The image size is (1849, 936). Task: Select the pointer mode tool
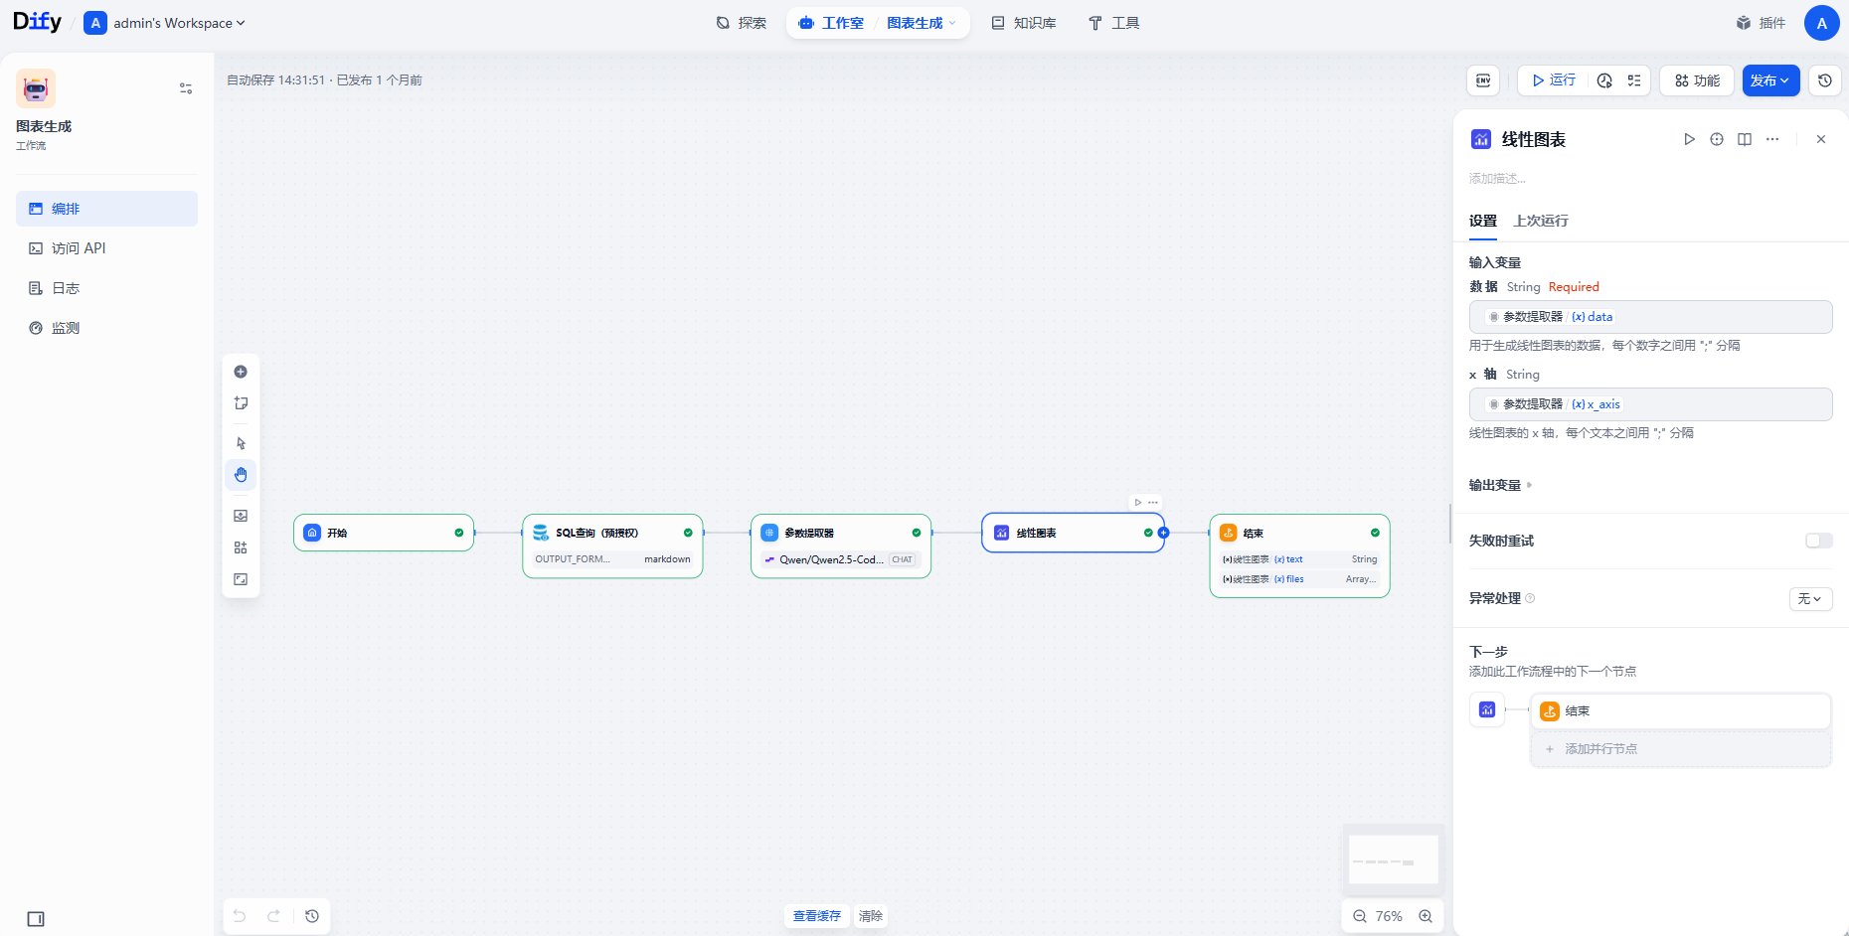[x=241, y=443]
